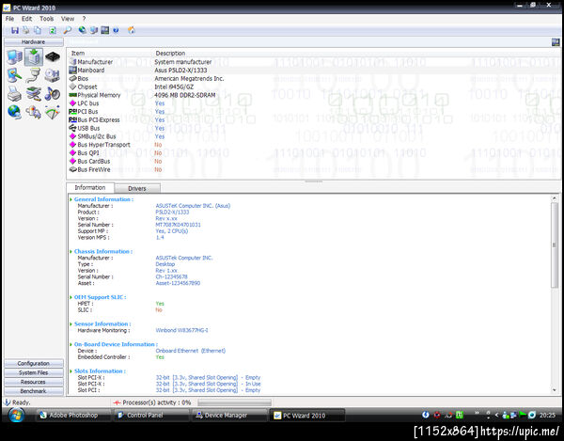Click the green flag tray icon
564x441 pixels.
point(523,415)
